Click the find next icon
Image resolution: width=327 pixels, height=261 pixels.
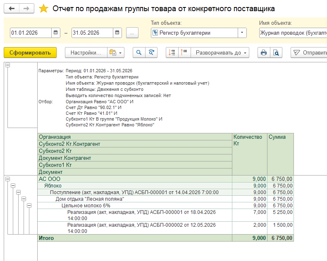pos(151,52)
